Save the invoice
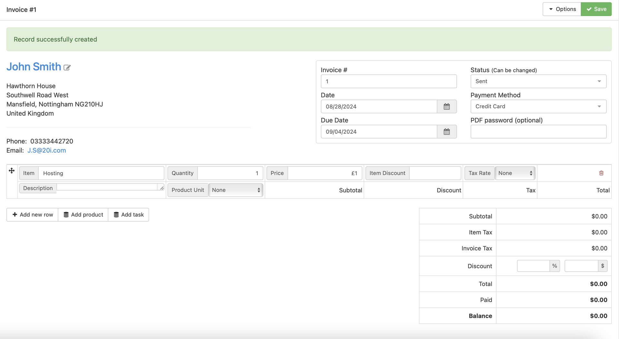This screenshot has height=339, width=619. coord(596,9)
